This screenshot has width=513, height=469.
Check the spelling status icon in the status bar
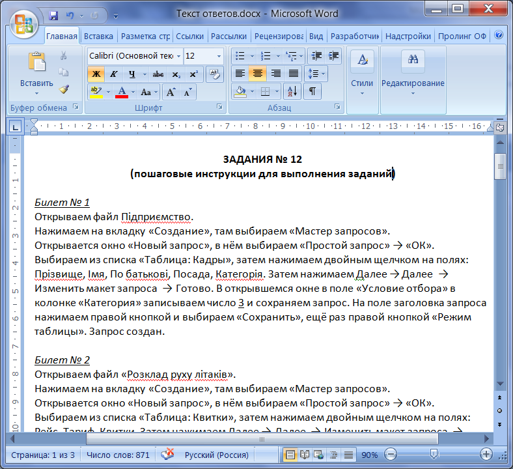point(167,454)
